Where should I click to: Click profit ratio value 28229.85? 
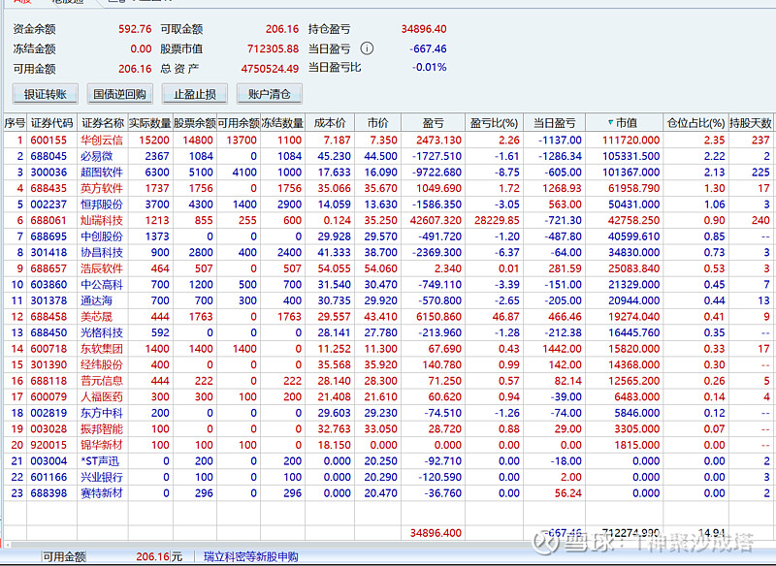point(497,220)
